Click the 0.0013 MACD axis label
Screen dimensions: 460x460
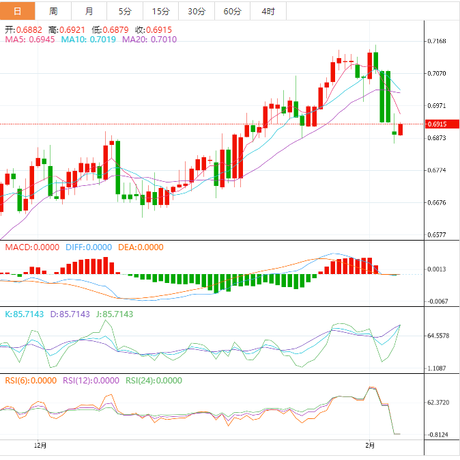437,269
